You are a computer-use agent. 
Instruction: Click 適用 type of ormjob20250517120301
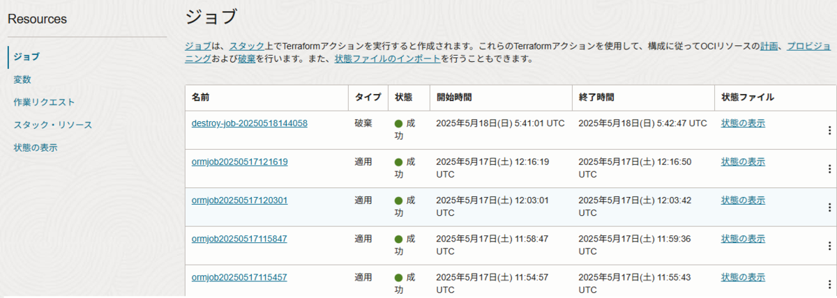363,200
